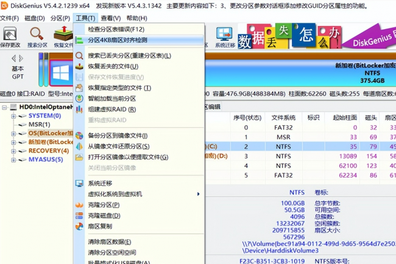Click the icon beside 扇区复制

[79, 226]
